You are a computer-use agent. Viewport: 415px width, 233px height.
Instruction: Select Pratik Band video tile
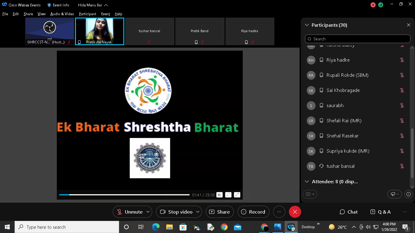(x=200, y=31)
